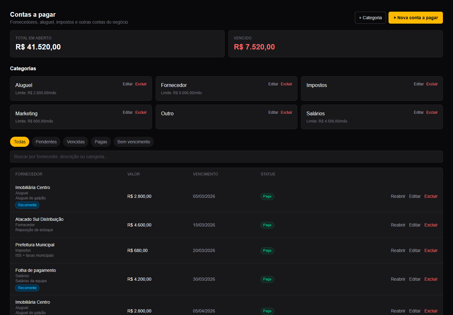Click the description "Reposição de estoque"
The width and height of the screenshot is (453, 315).
pyautogui.click(x=34, y=230)
